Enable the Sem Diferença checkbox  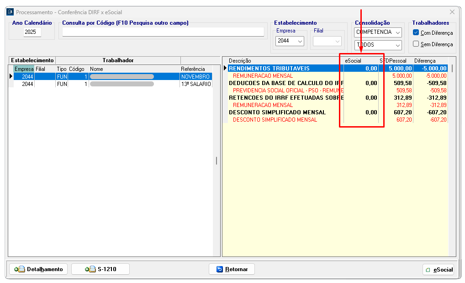point(416,44)
